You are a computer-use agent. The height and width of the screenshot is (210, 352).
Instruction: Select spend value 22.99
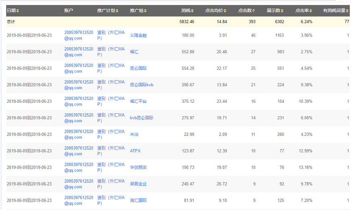189,134
